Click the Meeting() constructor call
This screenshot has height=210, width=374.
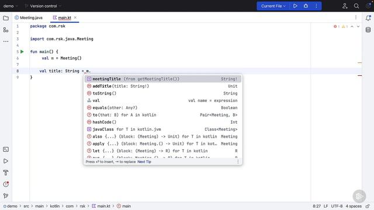(71, 58)
